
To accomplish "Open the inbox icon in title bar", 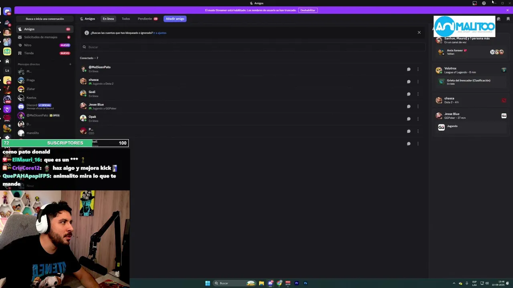I will (475, 3).
